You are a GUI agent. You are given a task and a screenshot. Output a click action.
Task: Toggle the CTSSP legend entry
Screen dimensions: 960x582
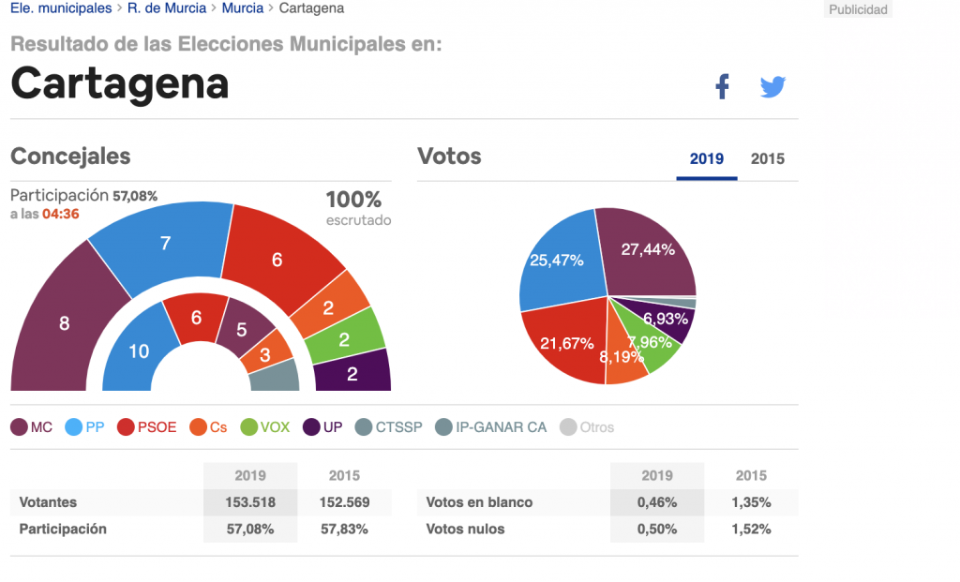click(389, 427)
